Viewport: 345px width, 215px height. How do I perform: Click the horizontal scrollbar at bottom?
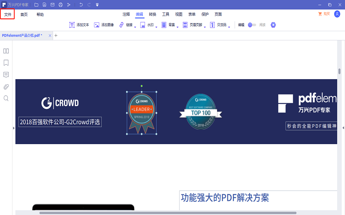[168, 212]
